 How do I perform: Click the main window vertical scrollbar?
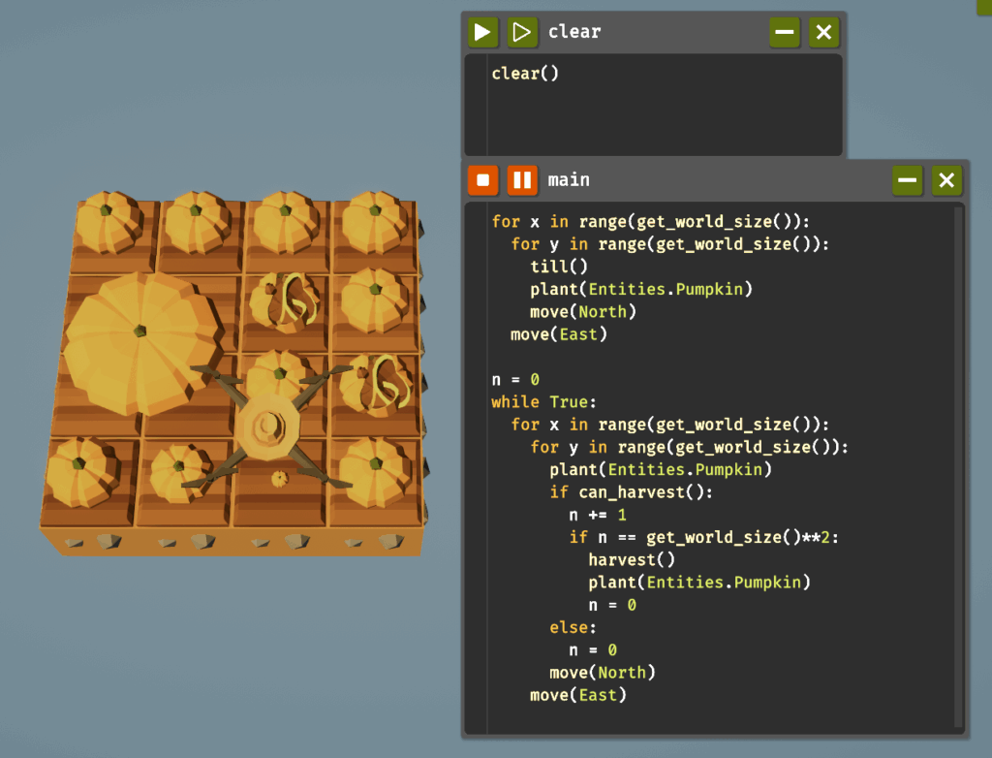coord(959,465)
